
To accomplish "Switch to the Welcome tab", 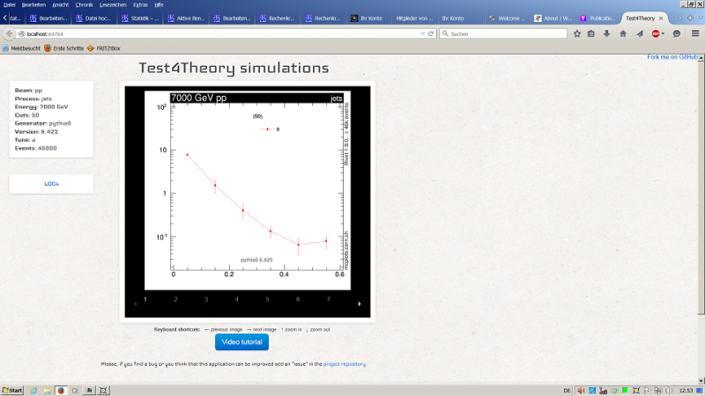I will 508,18.
